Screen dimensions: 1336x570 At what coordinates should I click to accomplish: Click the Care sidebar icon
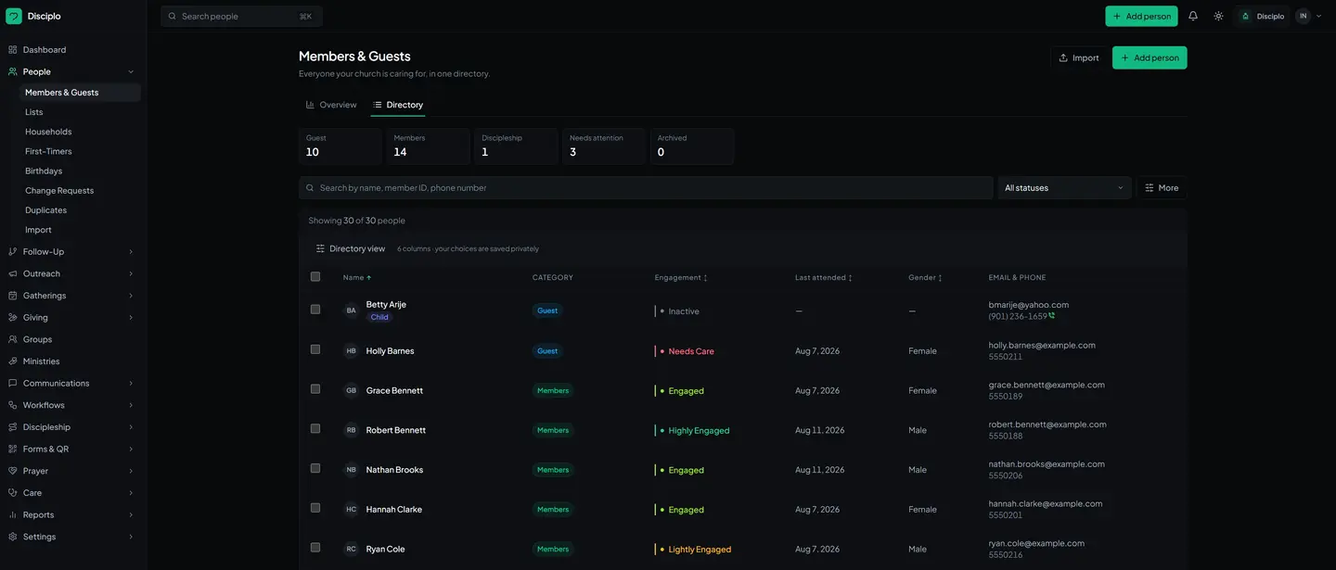[12, 493]
